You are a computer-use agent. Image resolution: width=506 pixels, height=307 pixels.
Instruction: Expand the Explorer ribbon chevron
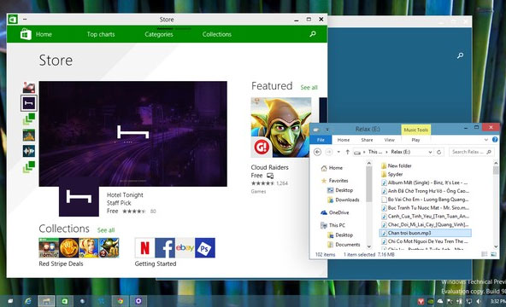(486, 140)
